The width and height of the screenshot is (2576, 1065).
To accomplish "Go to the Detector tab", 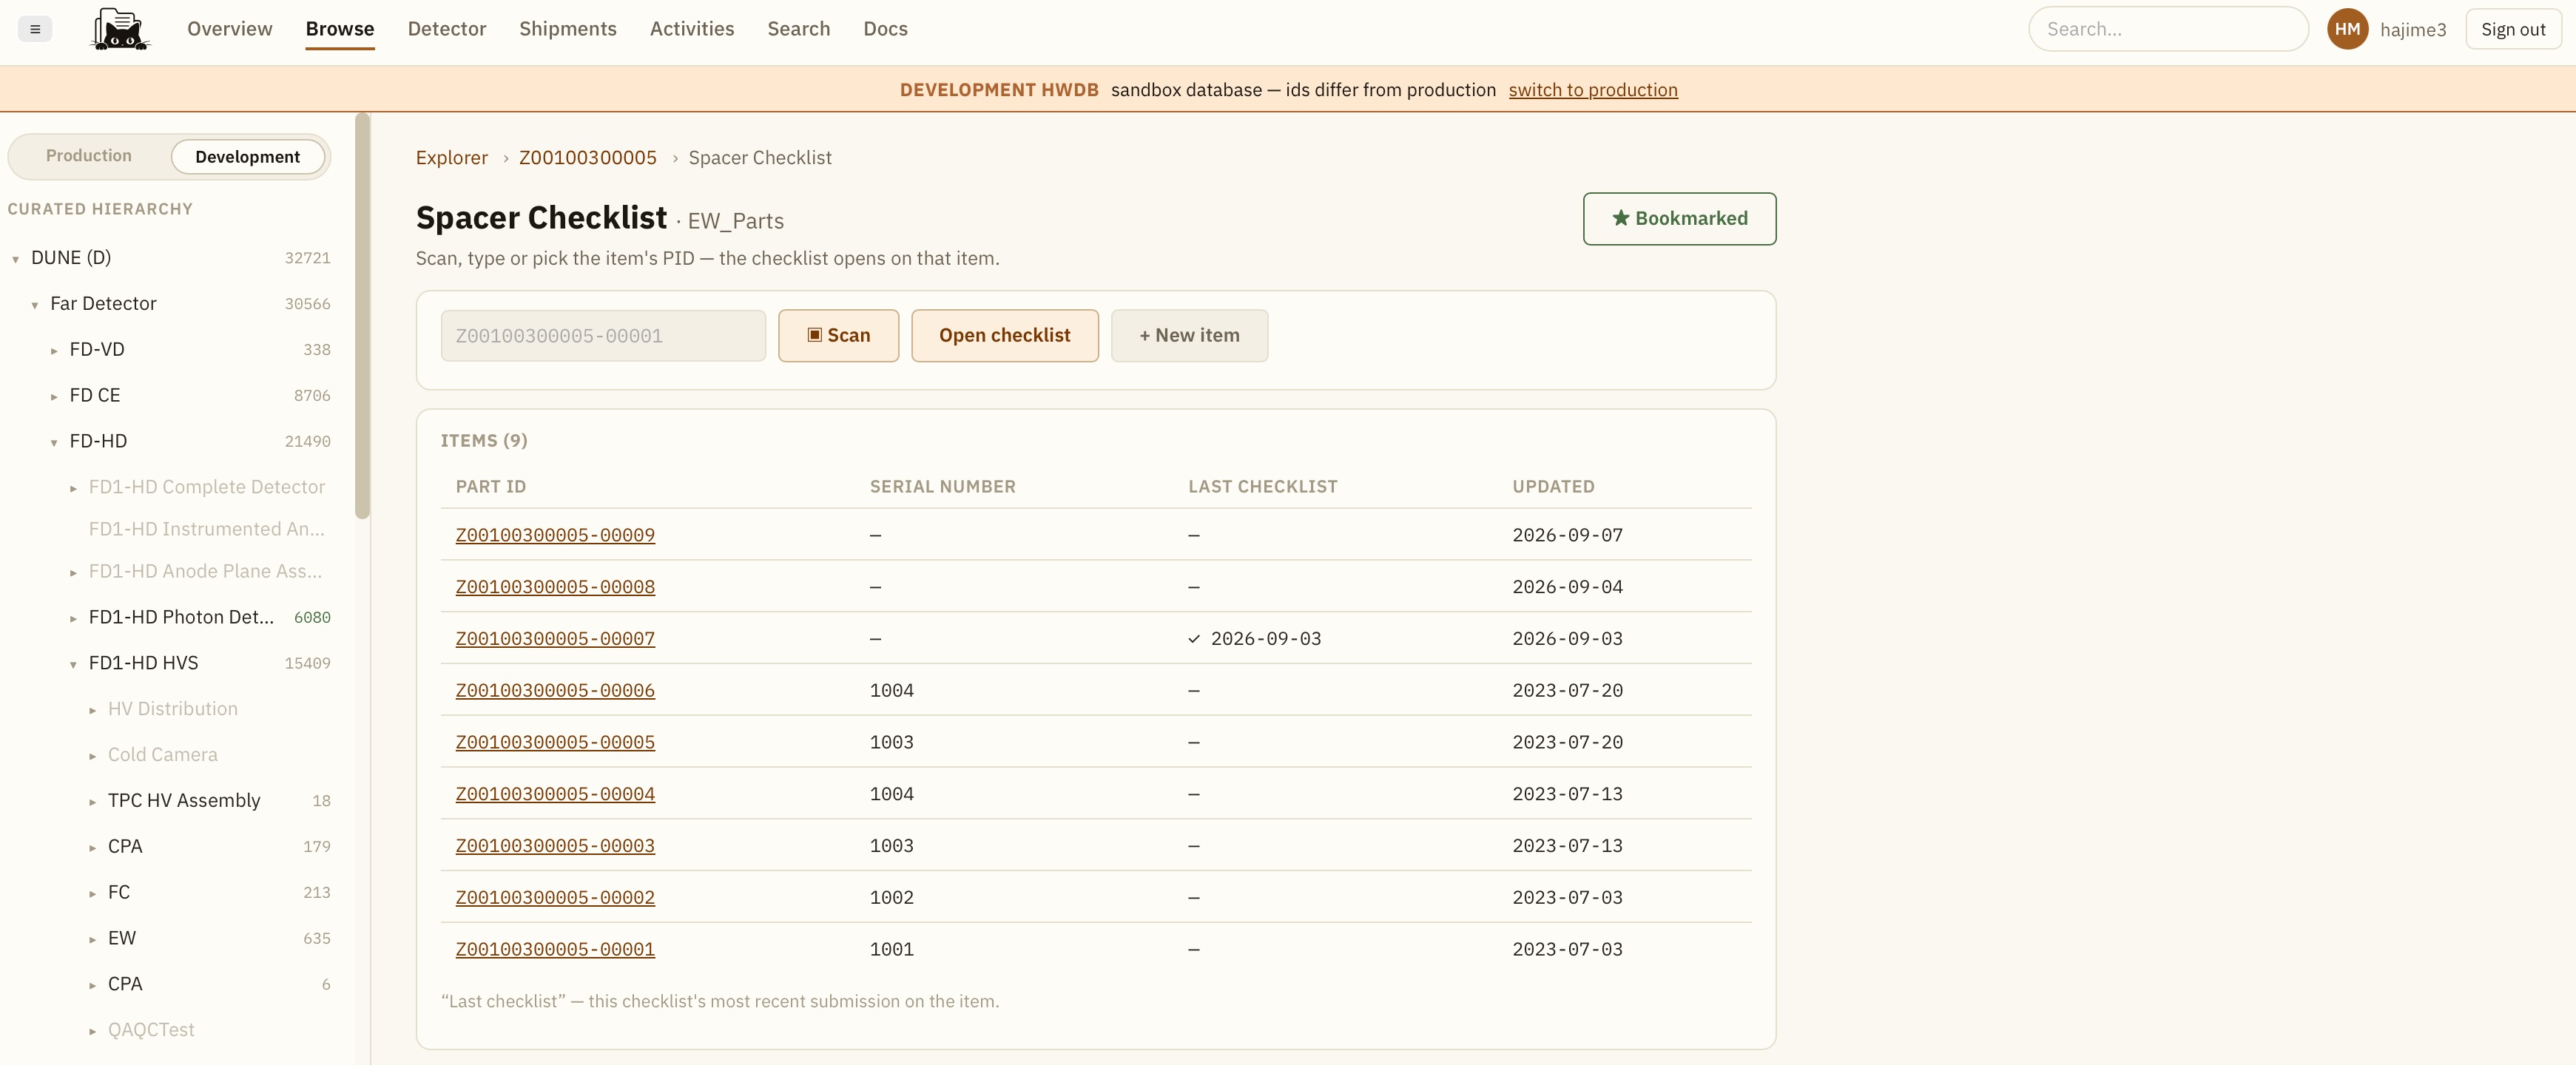I will [x=447, y=29].
